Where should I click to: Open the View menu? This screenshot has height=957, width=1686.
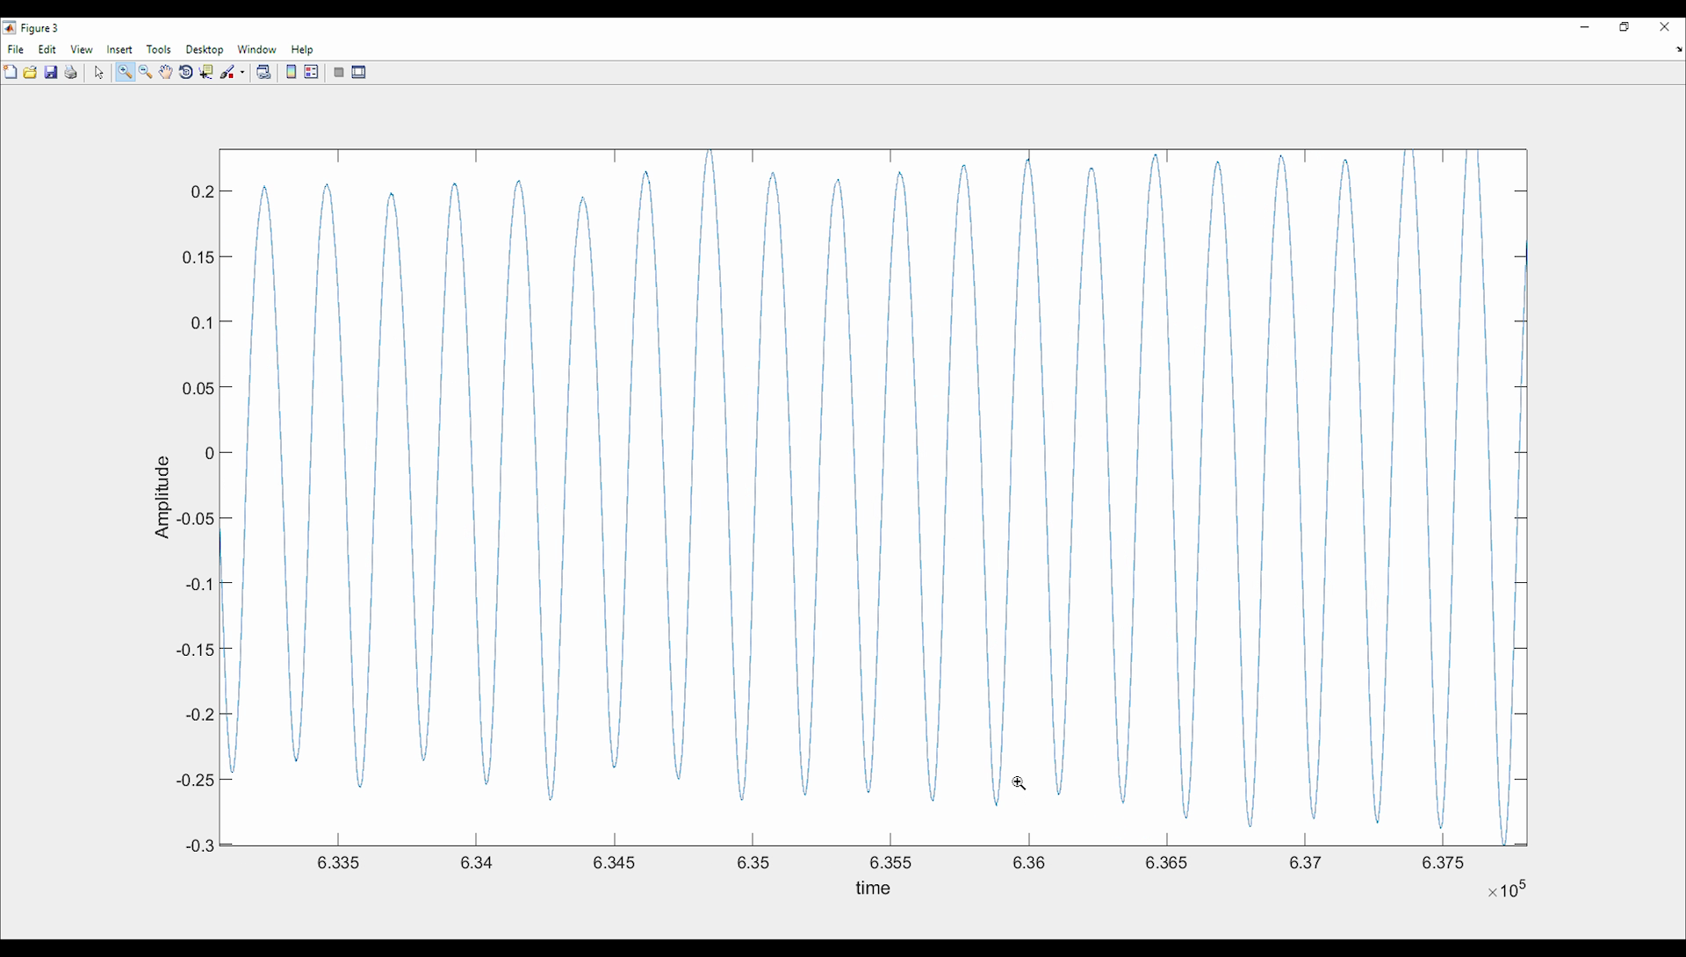point(82,50)
